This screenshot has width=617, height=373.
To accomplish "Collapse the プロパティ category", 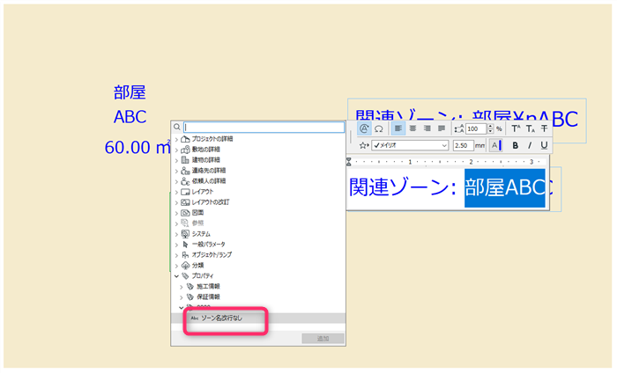I will point(176,276).
